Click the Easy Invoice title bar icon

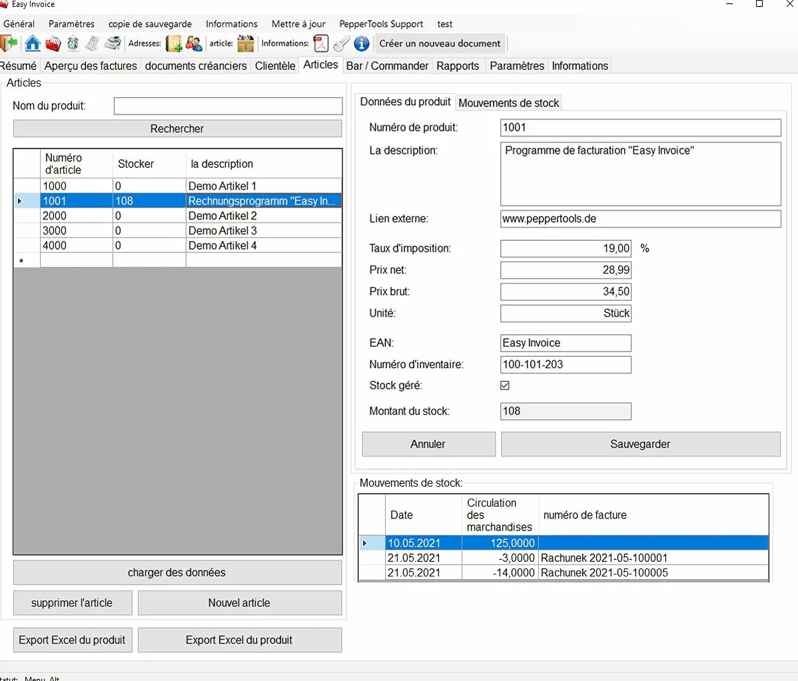4,4
